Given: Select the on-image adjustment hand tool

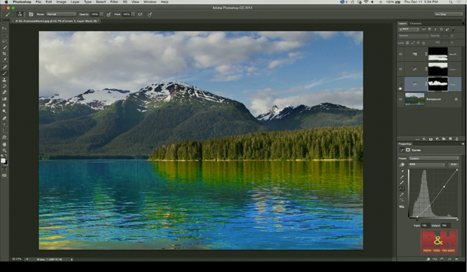Looking at the screenshot, I should click(402, 164).
